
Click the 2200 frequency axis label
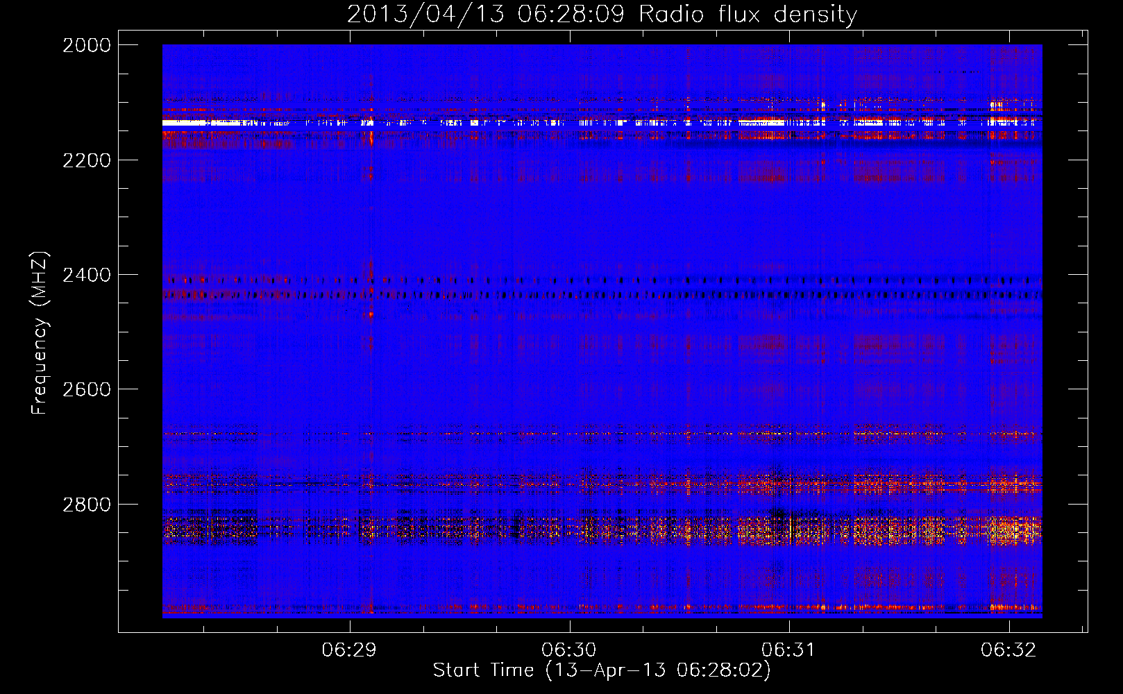(87, 160)
